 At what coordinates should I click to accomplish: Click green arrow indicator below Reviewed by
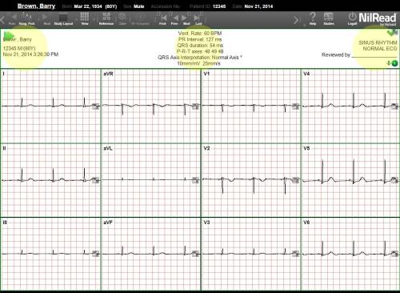[392, 63]
